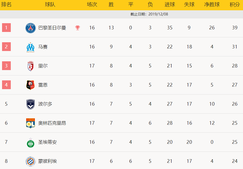This screenshot has height=169, width=243.
Task: Click the 截止日期 2019/12/08 date text
Action: point(149,14)
